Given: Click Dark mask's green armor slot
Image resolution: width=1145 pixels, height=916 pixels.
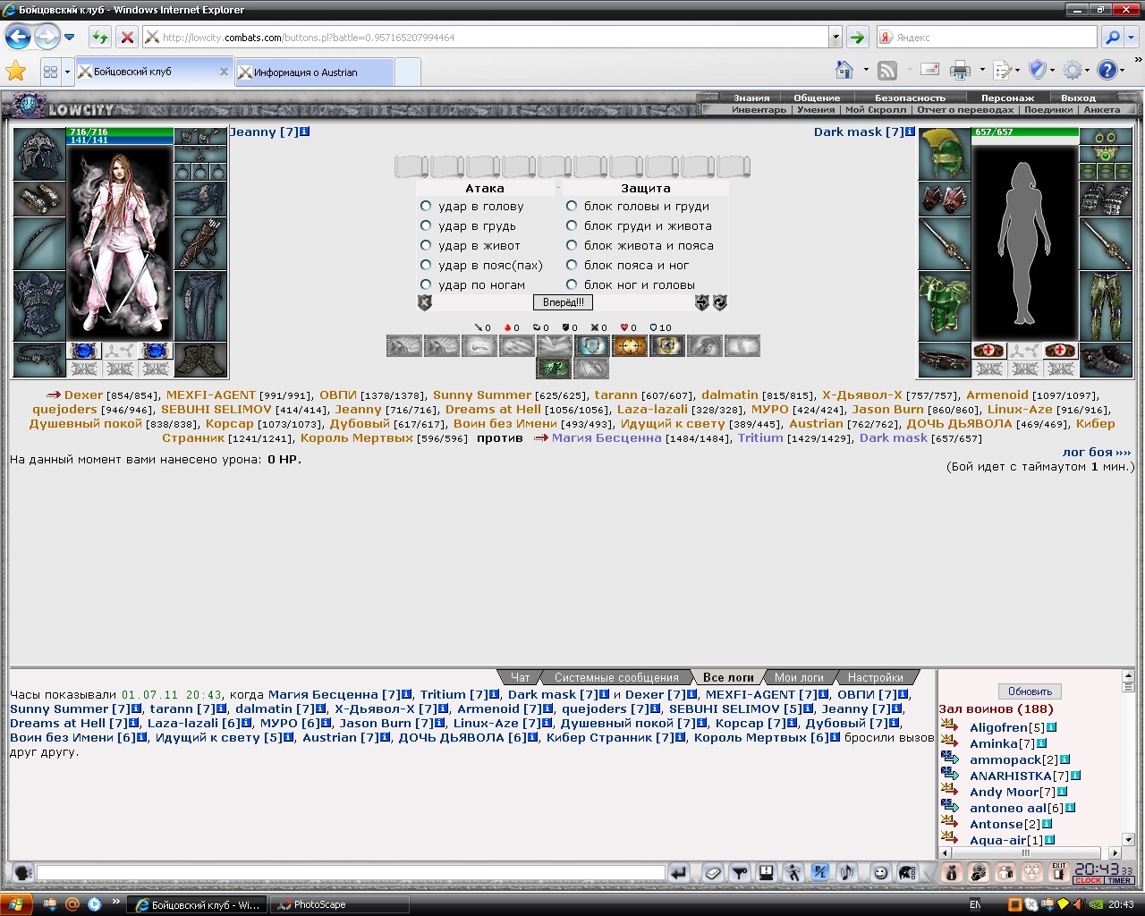Looking at the screenshot, I should (x=945, y=308).
